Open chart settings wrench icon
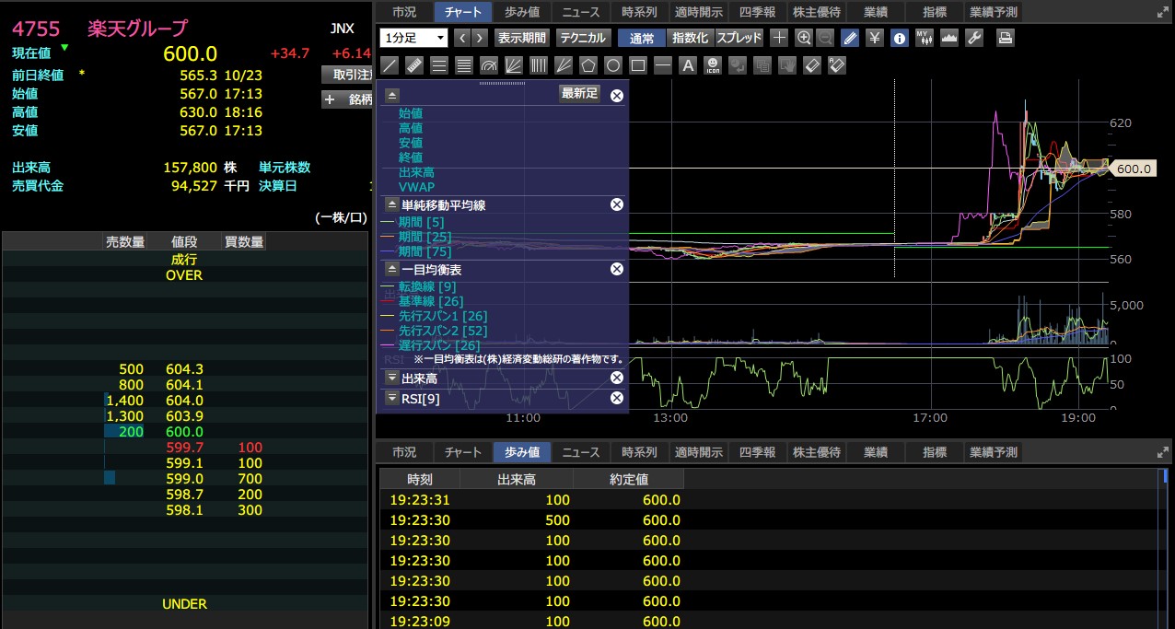Screen dimensions: 1175x629 click(x=974, y=38)
